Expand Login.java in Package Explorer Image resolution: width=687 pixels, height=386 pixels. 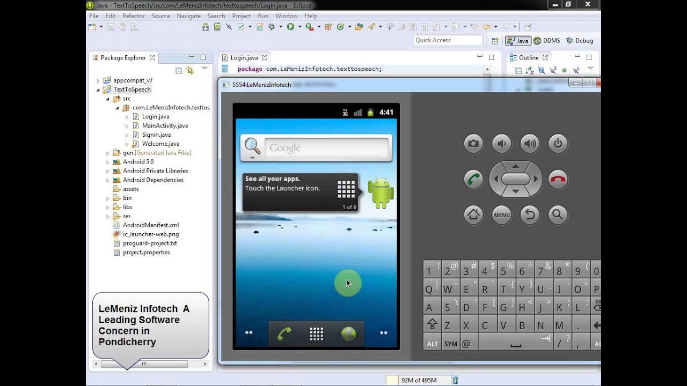(x=127, y=117)
